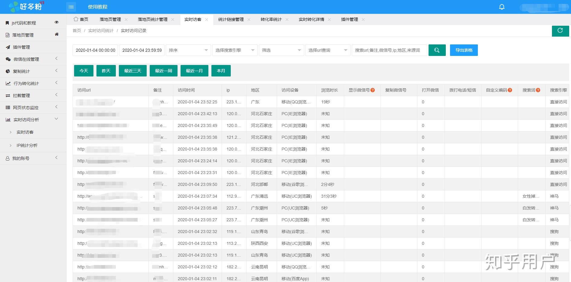Image resolution: width=571 pixels, height=282 pixels.
Task: Open the 筛选 dropdown
Action: (281, 50)
